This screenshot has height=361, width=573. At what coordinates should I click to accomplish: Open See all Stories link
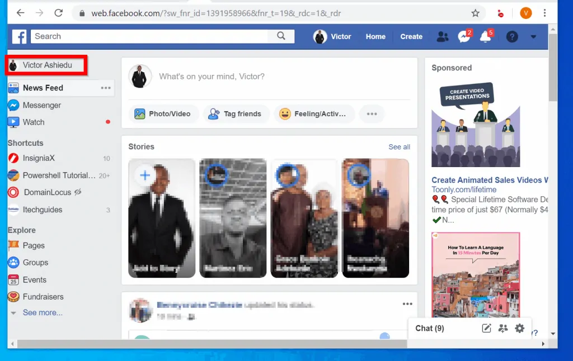(399, 146)
